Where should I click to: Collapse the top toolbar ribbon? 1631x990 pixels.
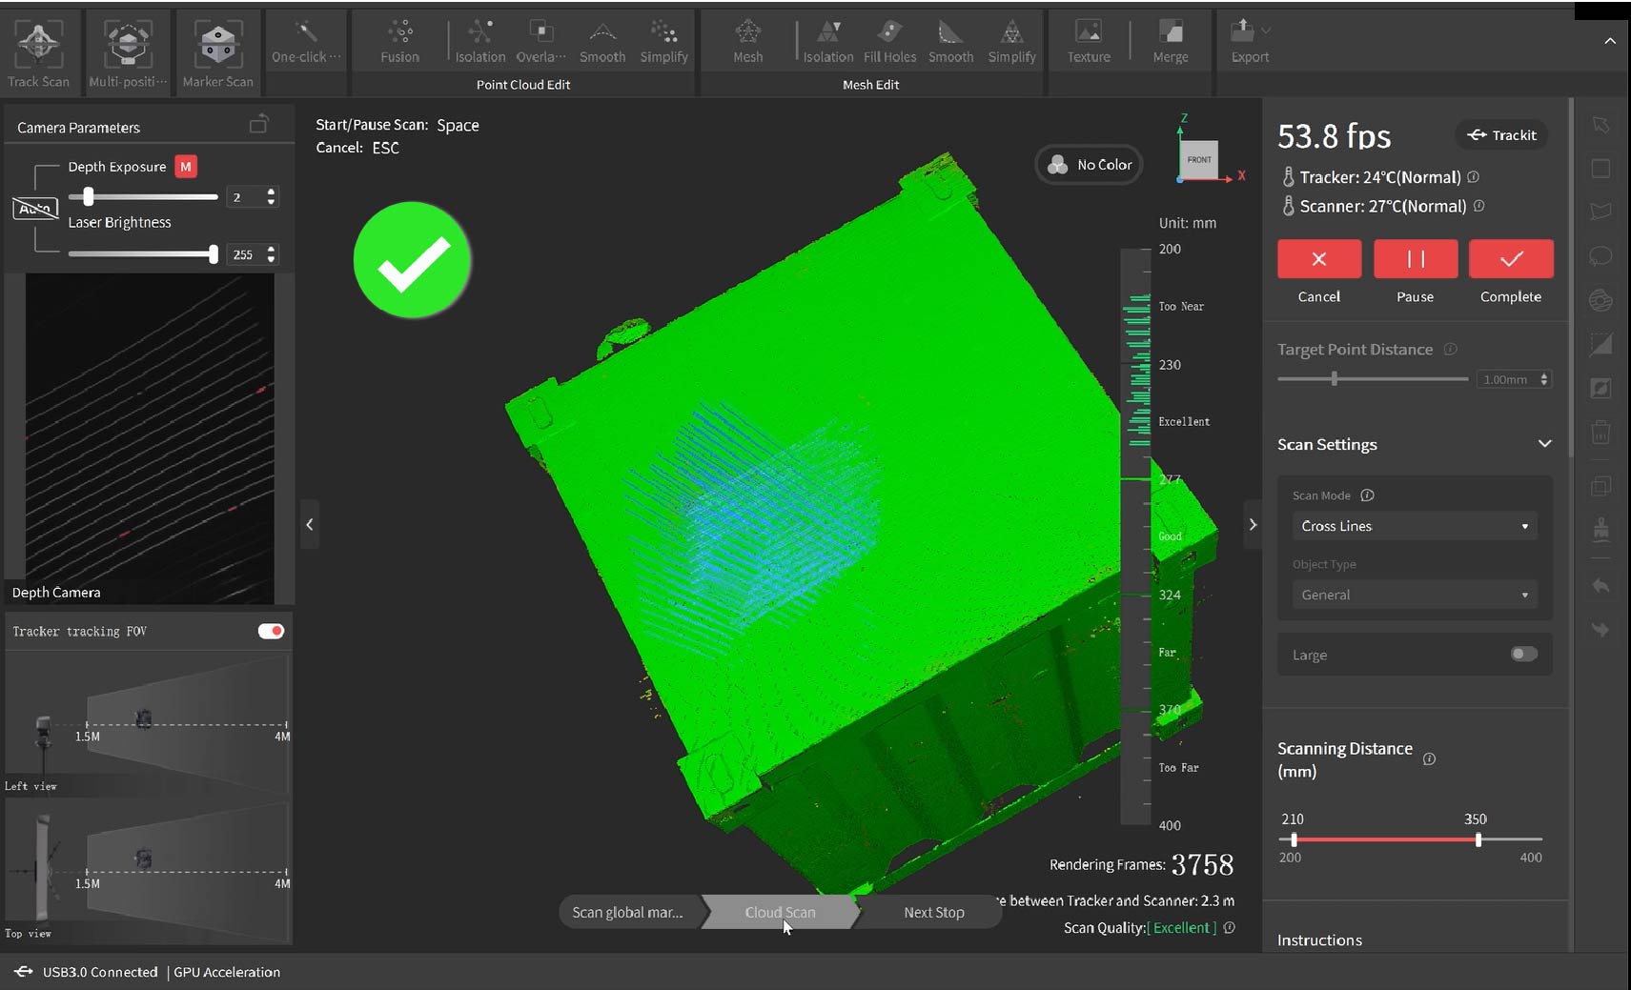1609,41
